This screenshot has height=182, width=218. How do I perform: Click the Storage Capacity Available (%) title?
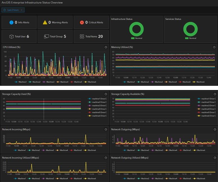pos(128,94)
